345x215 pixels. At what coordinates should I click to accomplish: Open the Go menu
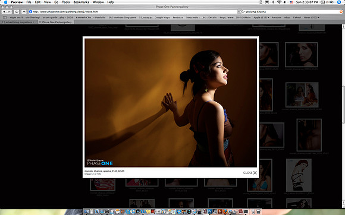point(57,2)
